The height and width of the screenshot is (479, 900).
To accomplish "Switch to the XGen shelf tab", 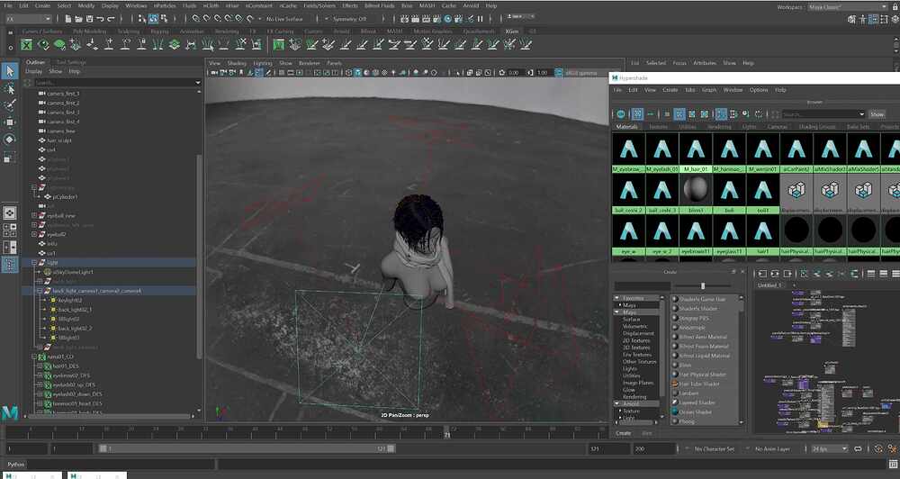I will (x=511, y=32).
